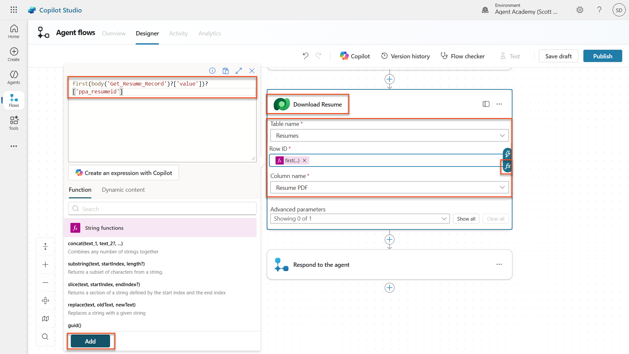
Task: Click the Add button
Action: (90, 341)
